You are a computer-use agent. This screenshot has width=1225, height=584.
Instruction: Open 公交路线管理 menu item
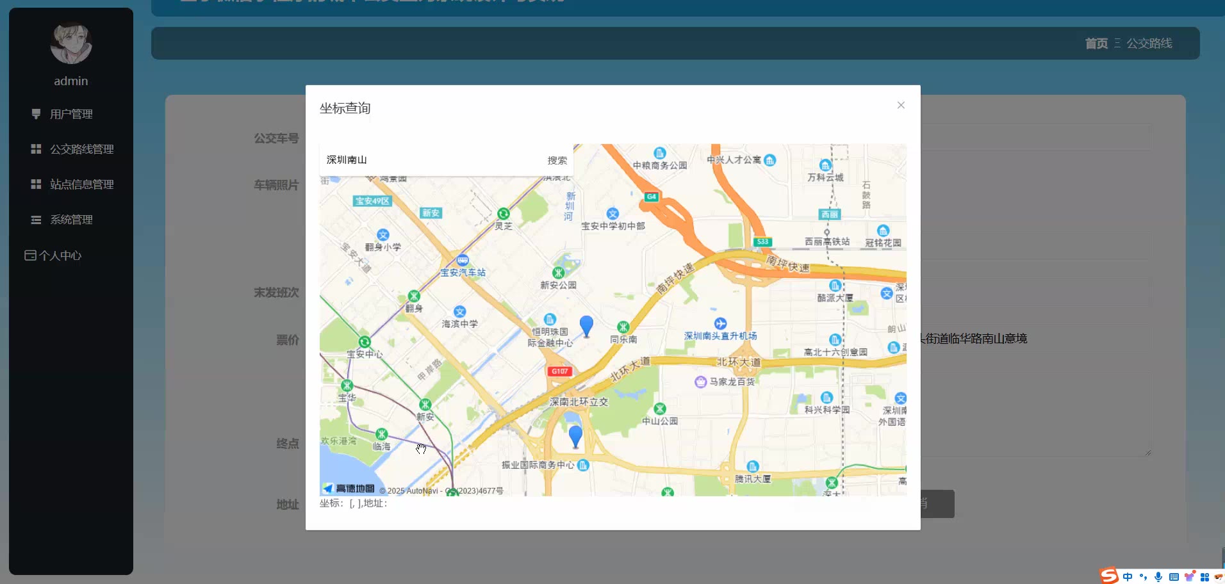click(x=71, y=149)
